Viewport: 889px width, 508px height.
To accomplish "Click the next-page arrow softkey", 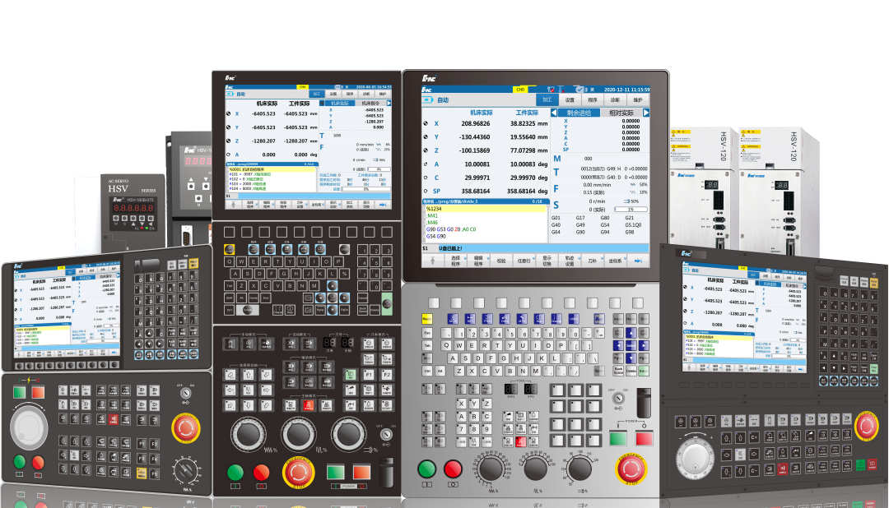I will click(x=638, y=261).
